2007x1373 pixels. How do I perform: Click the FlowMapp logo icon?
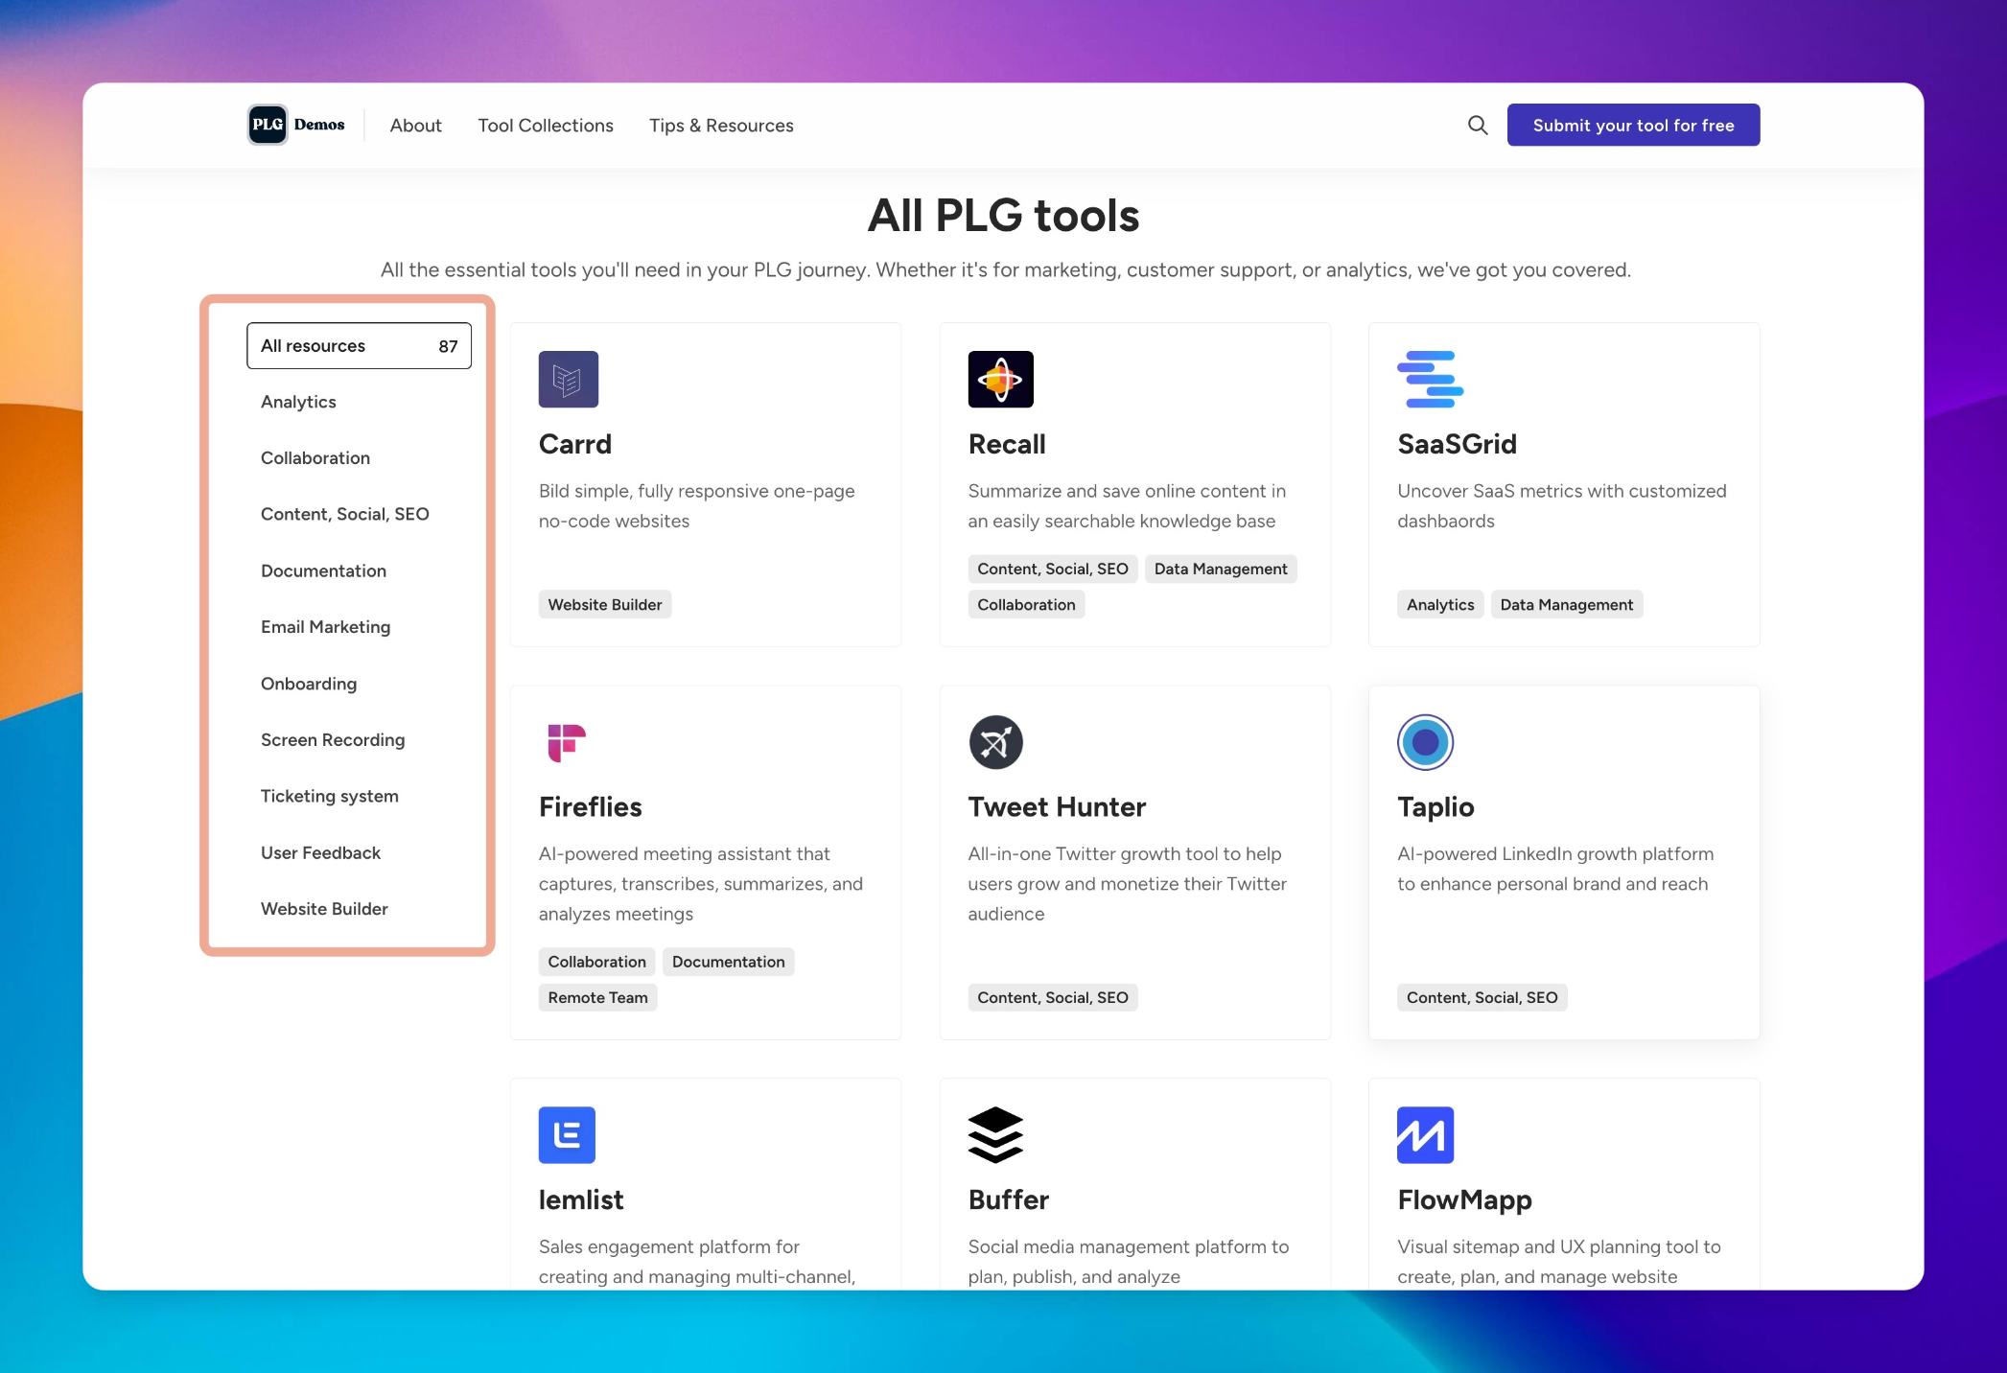tap(1425, 1135)
